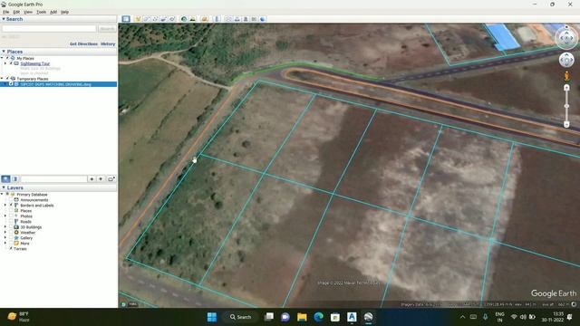
Task: Toggle the Terrain layer checkbox
Action: pyautogui.click(x=11, y=248)
